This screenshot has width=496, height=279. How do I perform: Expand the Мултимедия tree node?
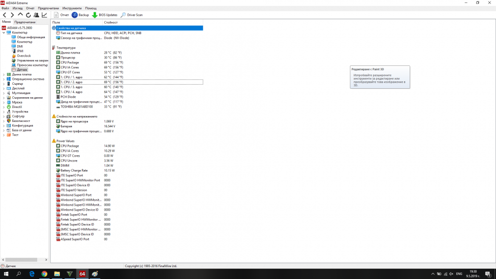[x=4, y=93]
